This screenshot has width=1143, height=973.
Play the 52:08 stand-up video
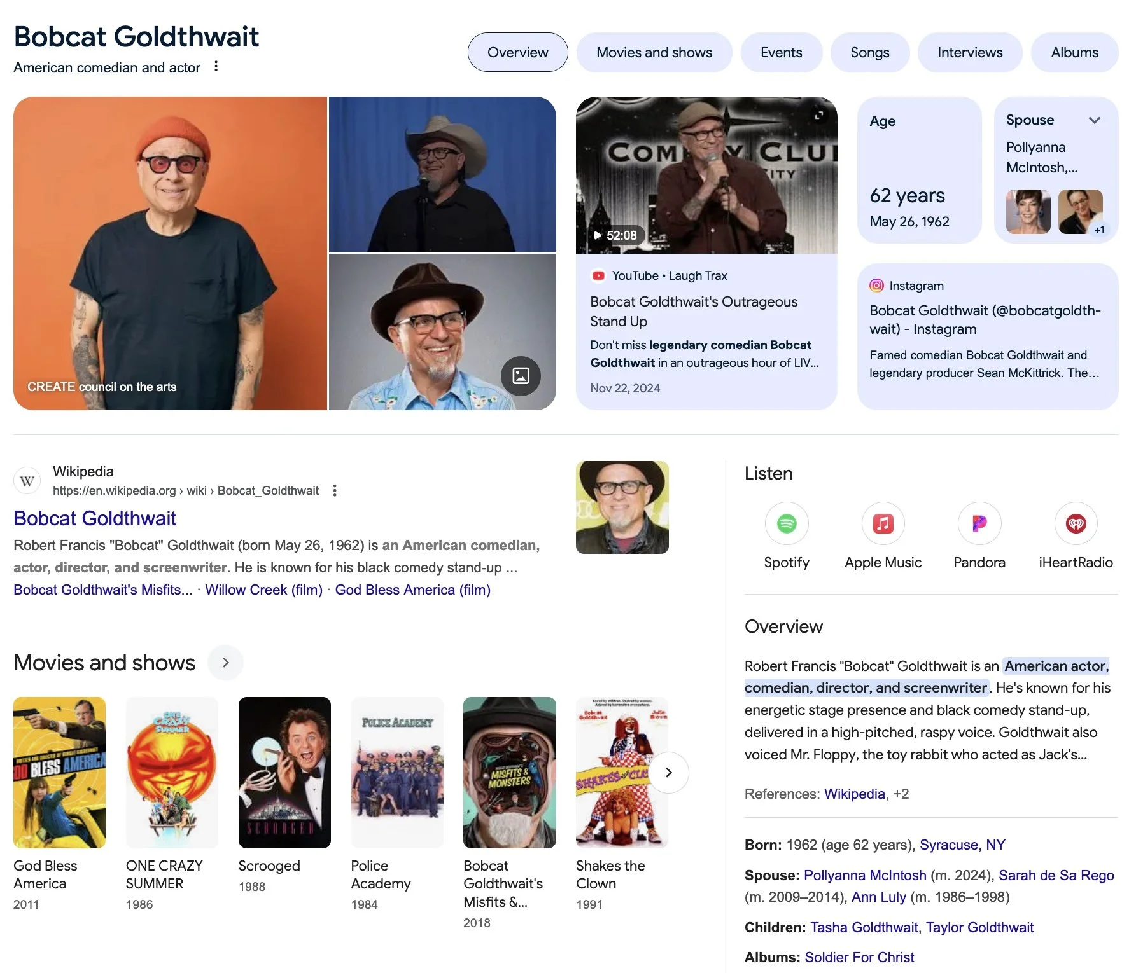click(616, 235)
